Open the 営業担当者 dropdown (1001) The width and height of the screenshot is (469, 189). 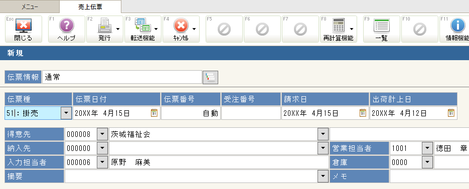(427, 148)
